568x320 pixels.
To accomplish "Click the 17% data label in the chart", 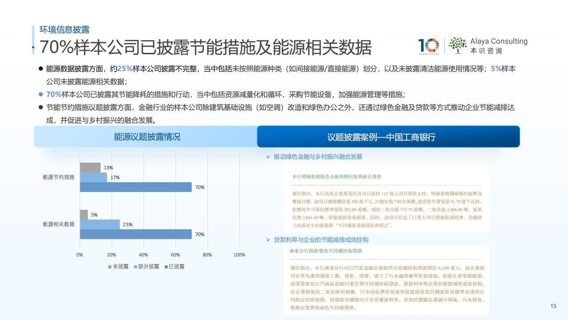I will [115, 177].
